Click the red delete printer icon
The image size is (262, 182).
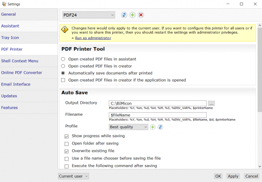pyautogui.click(x=141, y=15)
